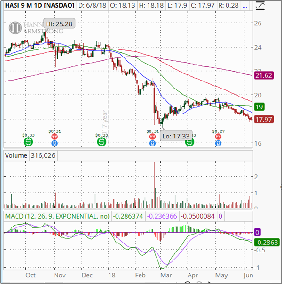283x284 pixels.
Task: Click the 26 price axis label
Action: point(258,23)
